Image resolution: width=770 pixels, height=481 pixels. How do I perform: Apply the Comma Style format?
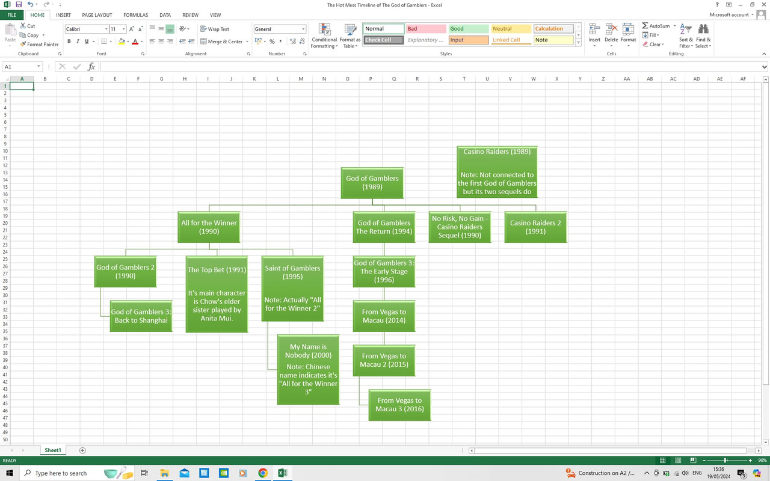click(280, 41)
